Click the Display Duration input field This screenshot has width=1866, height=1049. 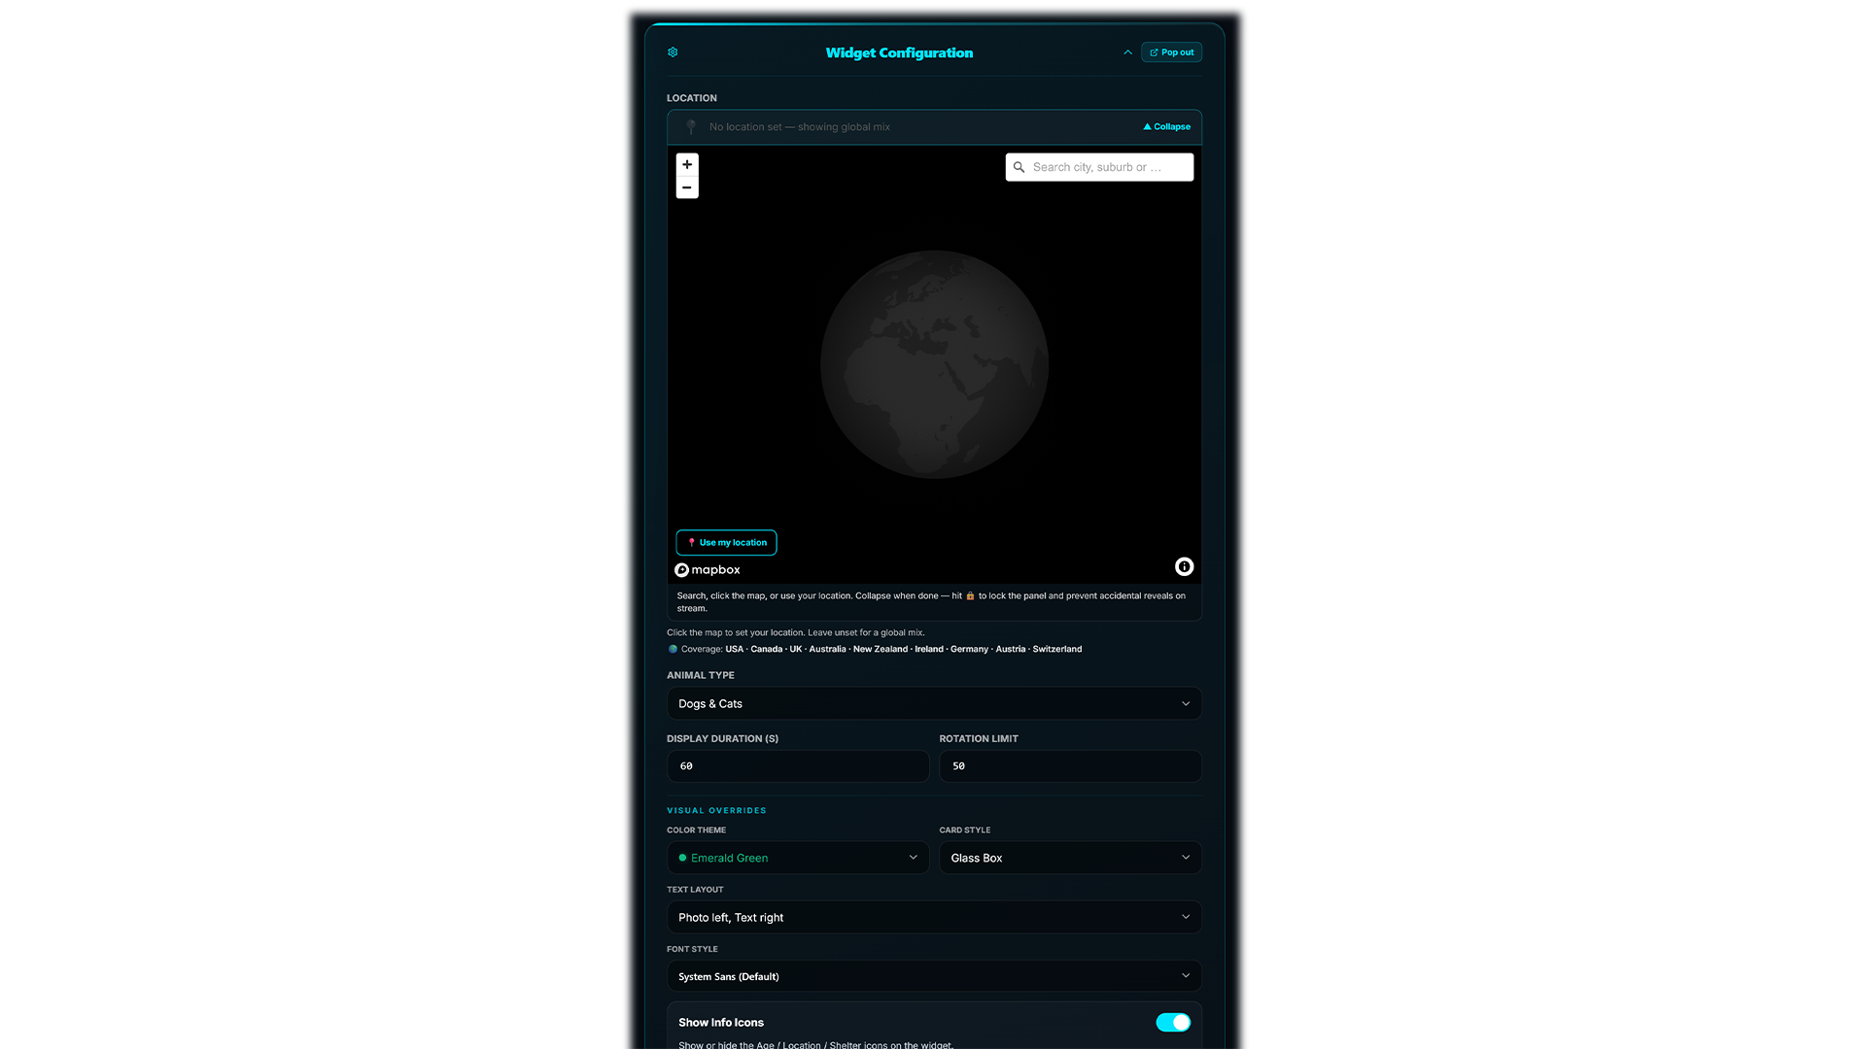pos(798,766)
